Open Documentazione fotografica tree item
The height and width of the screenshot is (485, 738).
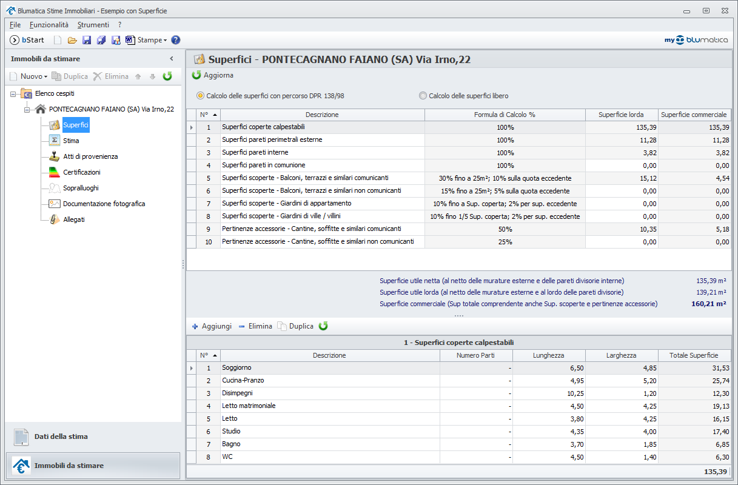(x=104, y=204)
